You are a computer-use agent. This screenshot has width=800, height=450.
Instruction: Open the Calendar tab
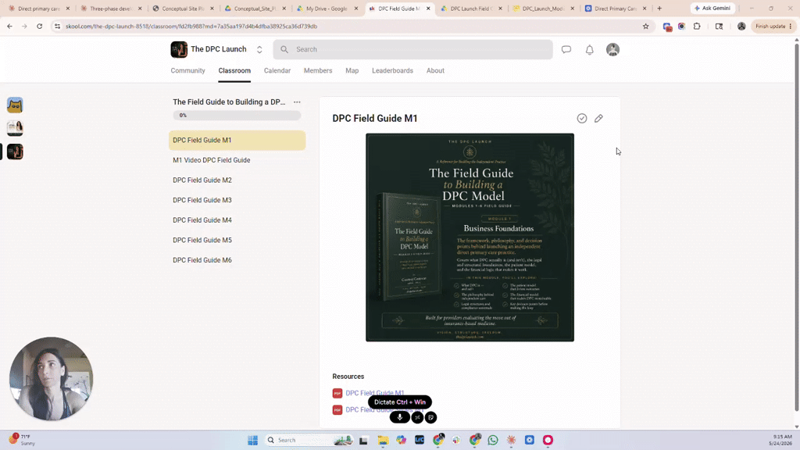pyautogui.click(x=277, y=70)
